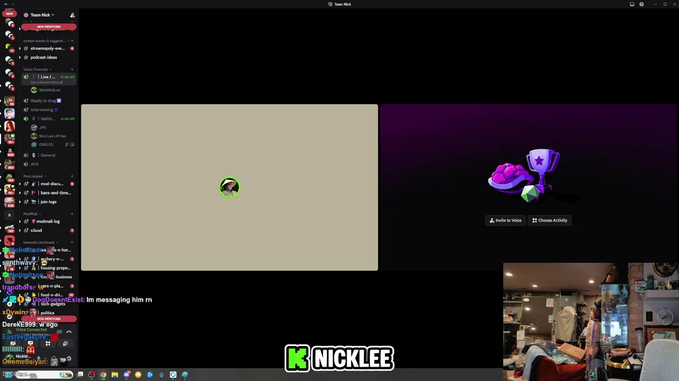Viewport: 679px width, 381px height.
Task: Open the food-n-dri... channel
Action: [49, 295]
